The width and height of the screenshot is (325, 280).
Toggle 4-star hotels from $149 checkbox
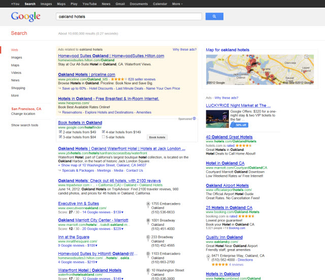point(104,132)
